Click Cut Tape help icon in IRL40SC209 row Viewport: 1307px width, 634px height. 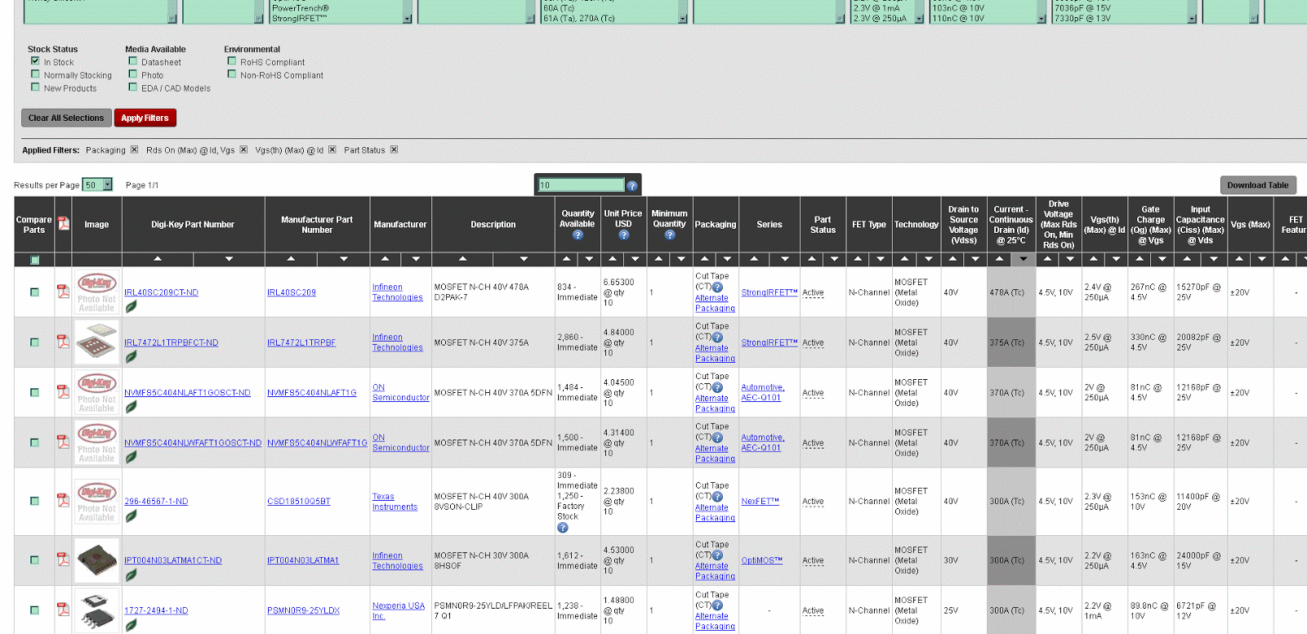717,287
